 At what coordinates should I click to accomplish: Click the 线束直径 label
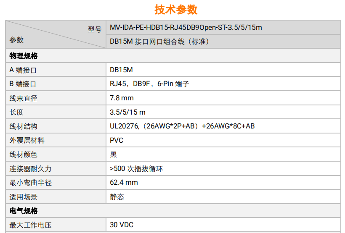tap(24, 98)
